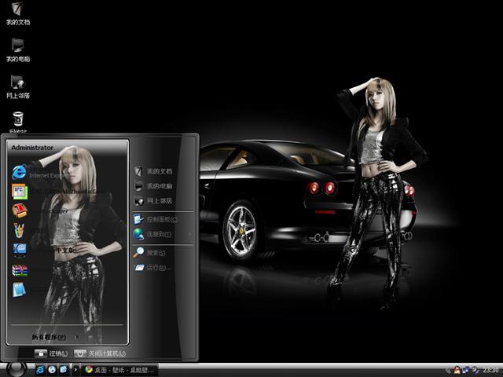Screen dimensions: 503x377
Task: Open 我的文档 desktop icon
Action: pos(17,11)
